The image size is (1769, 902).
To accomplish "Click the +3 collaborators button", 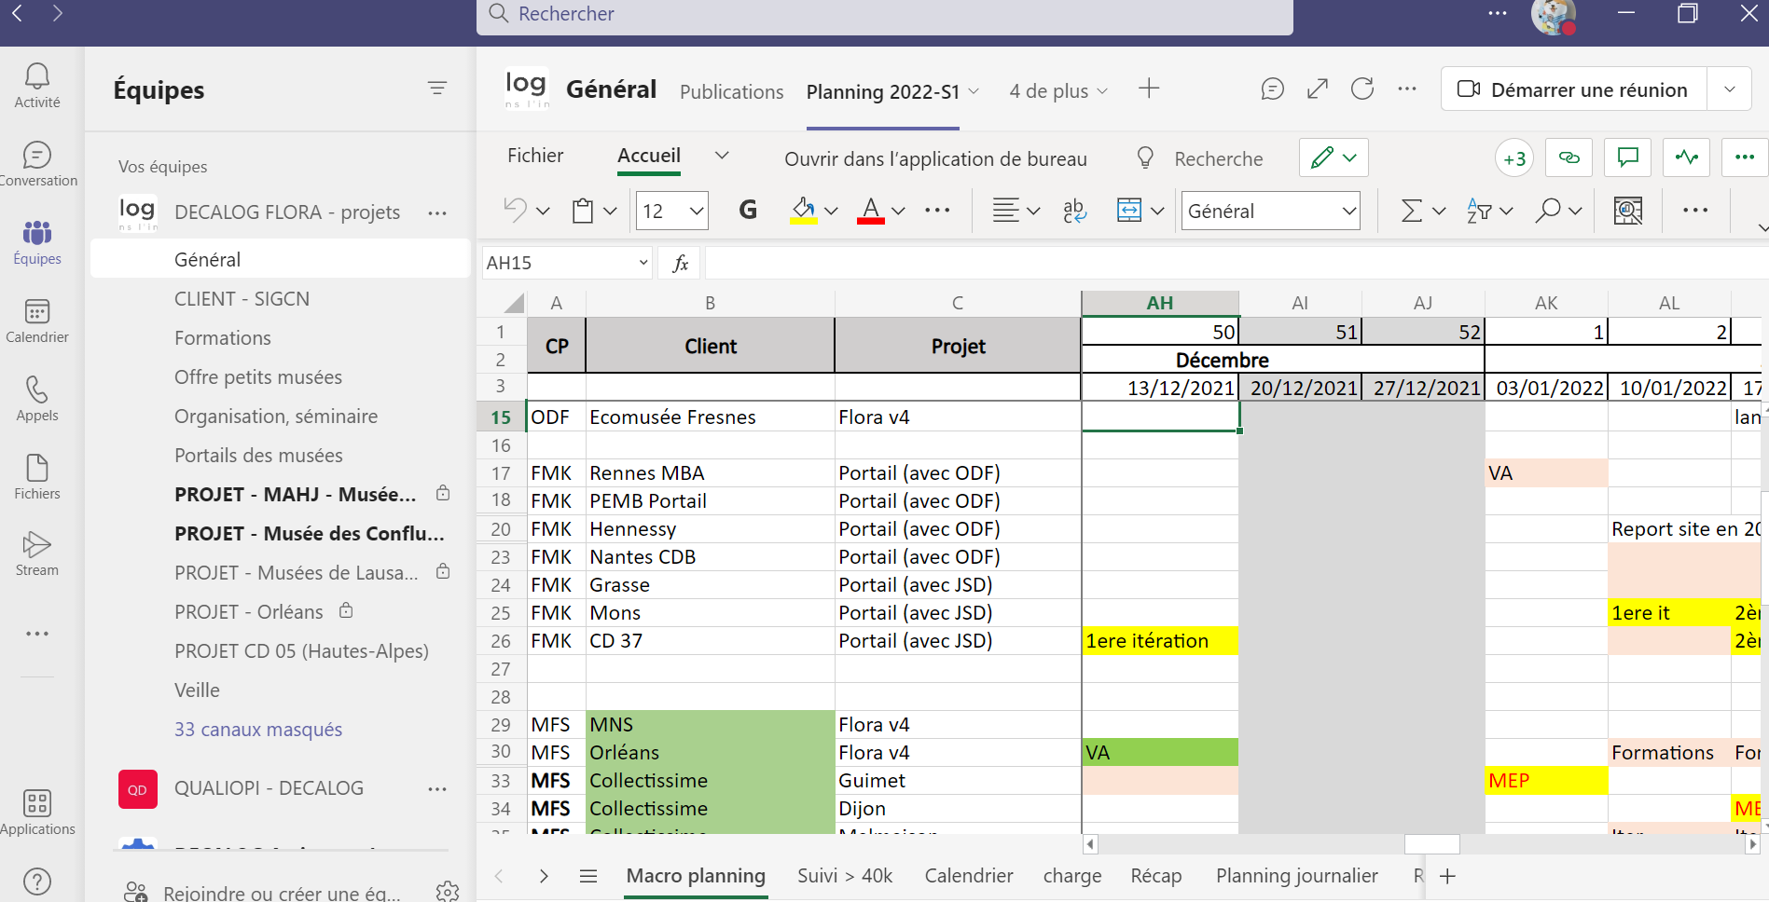I will coord(1514,158).
